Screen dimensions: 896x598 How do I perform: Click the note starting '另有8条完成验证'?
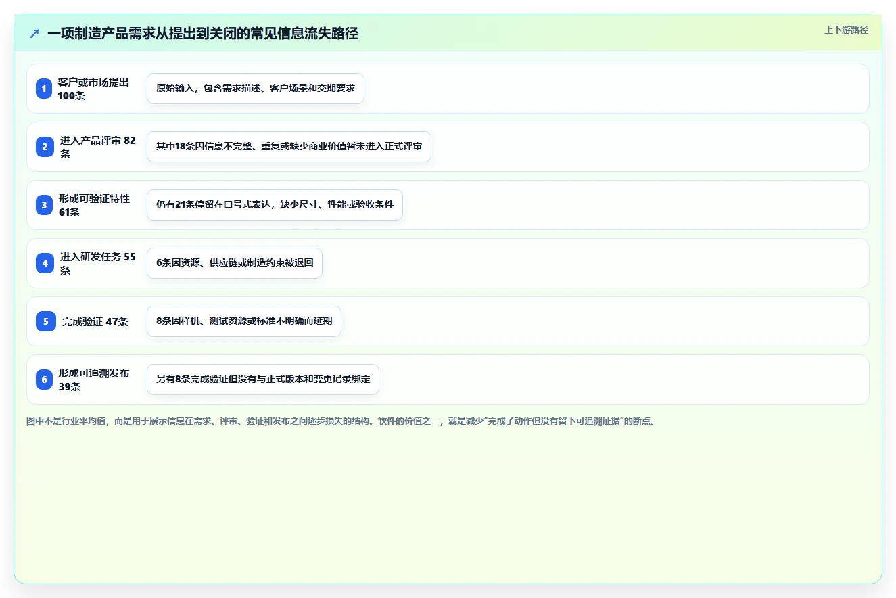[x=263, y=379]
